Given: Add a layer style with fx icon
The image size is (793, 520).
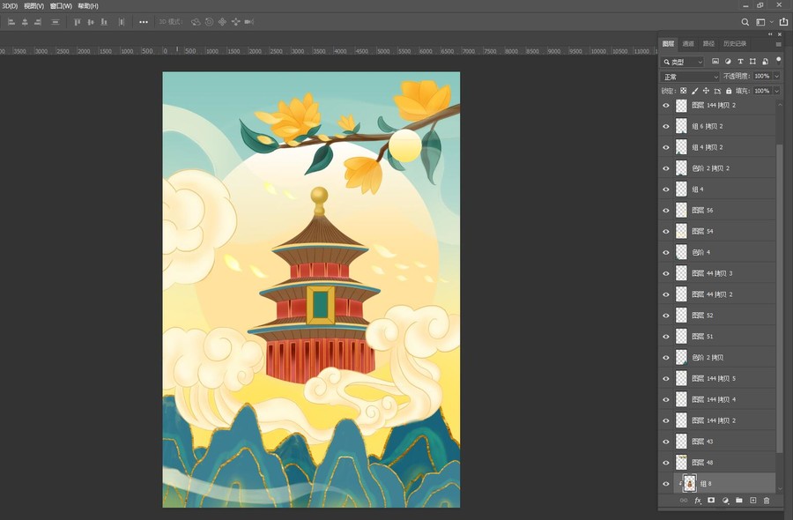Looking at the screenshot, I should 698,501.
